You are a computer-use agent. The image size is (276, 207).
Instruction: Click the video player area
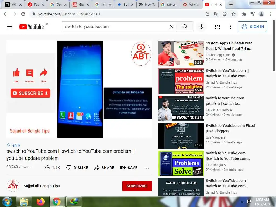pos(79,89)
